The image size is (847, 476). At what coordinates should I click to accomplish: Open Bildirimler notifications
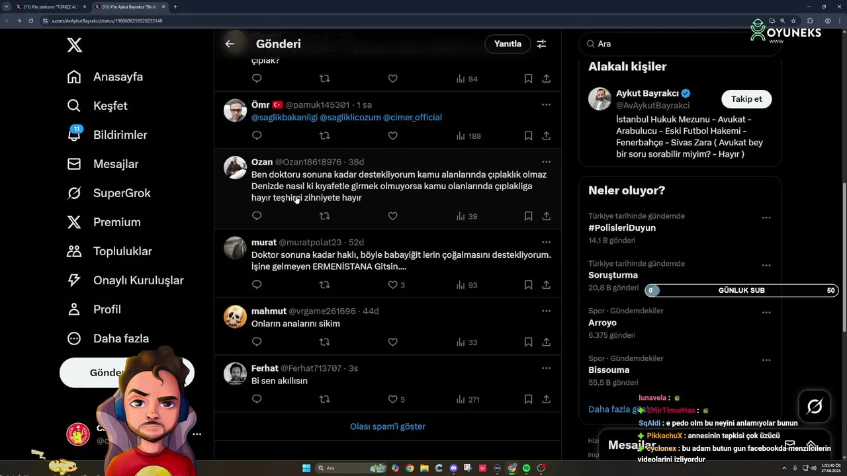click(x=107, y=135)
